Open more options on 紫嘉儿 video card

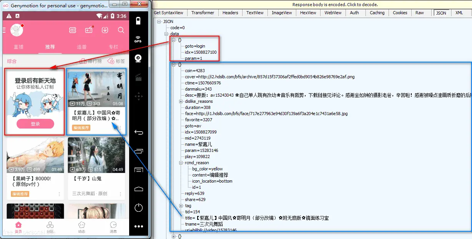click(120, 128)
